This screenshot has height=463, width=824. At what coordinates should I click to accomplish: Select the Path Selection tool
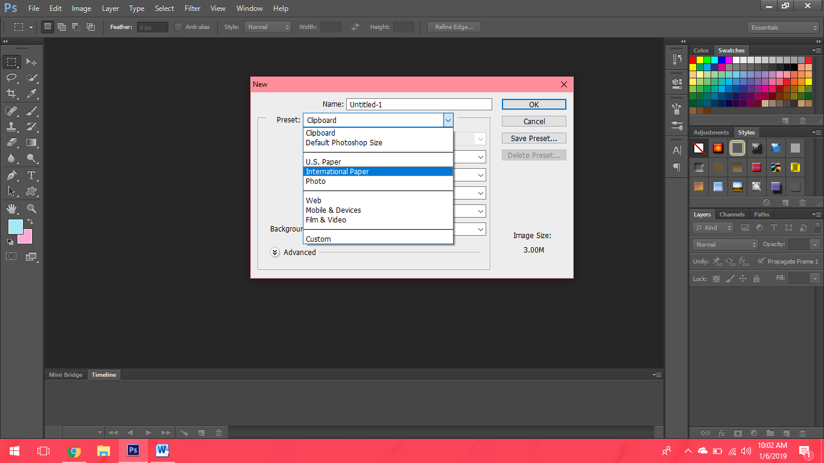click(11, 191)
